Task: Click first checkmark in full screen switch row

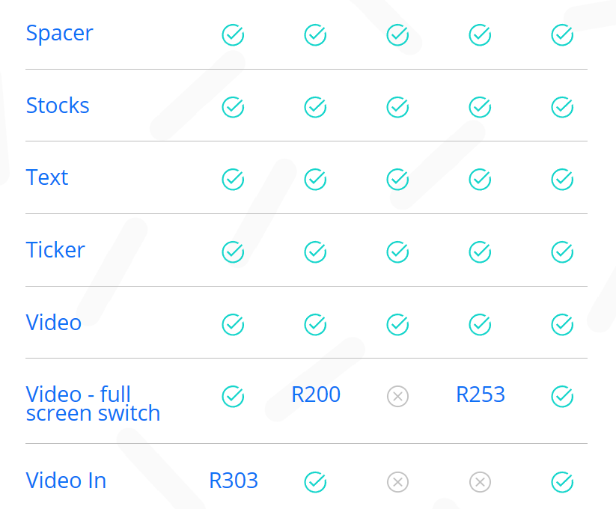Action: point(233,397)
